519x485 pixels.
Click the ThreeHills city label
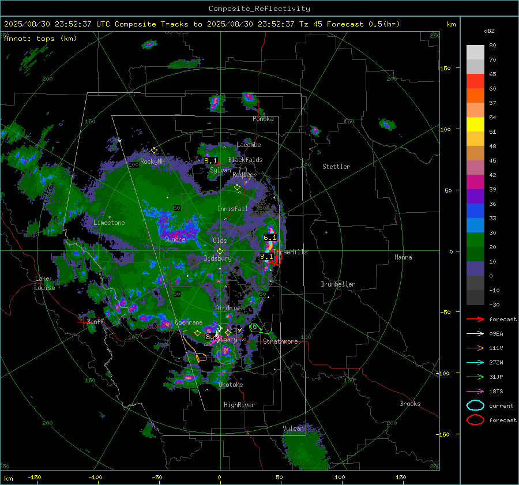coord(291,252)
